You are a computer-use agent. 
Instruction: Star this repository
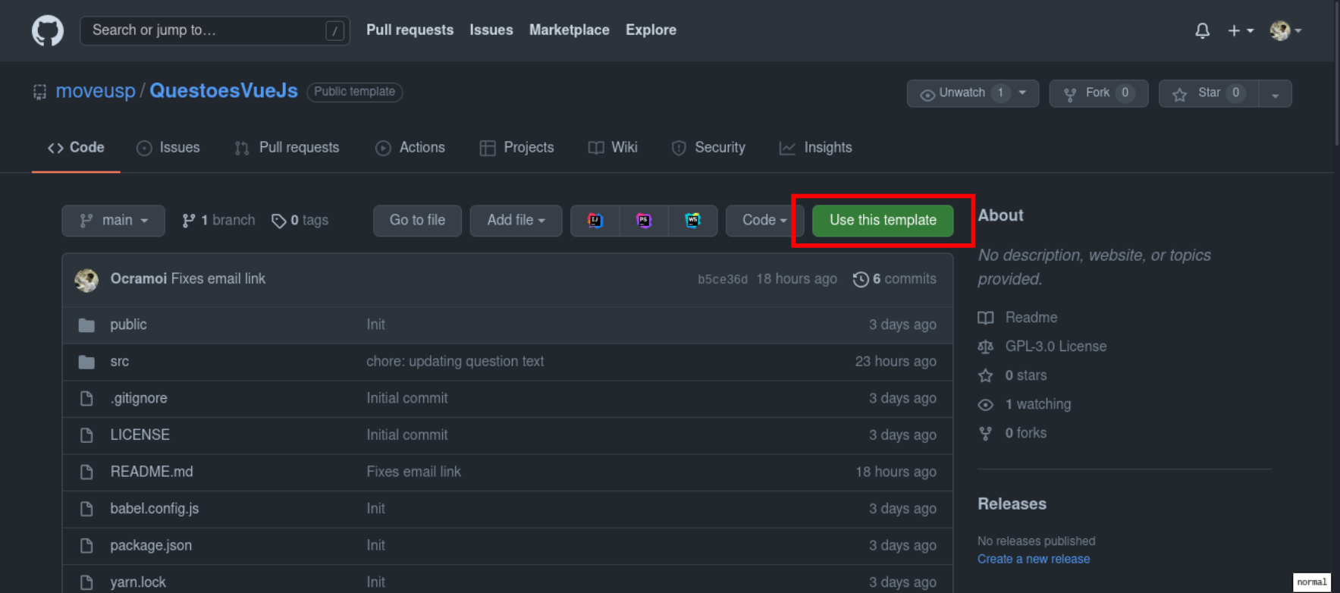1209,93
